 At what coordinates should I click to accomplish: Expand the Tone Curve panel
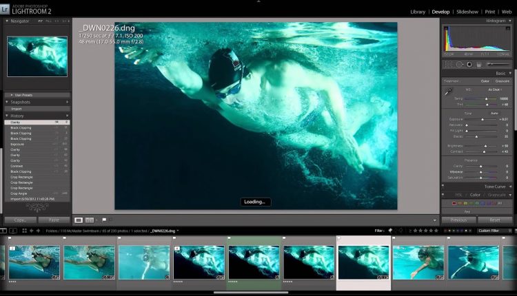[x=509, y=187]
